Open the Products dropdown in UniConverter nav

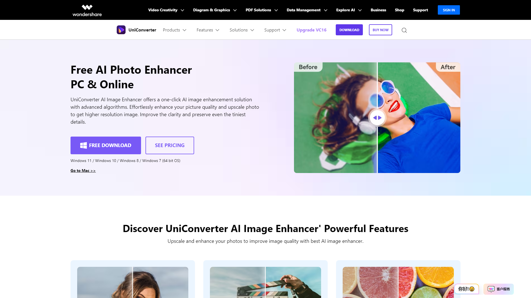point(174,30)
